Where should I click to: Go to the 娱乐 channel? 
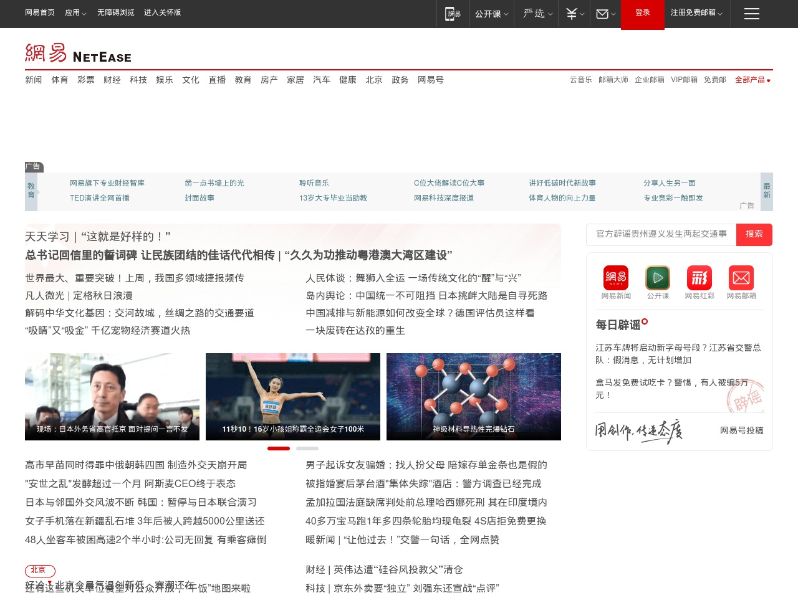coord(165,80)
